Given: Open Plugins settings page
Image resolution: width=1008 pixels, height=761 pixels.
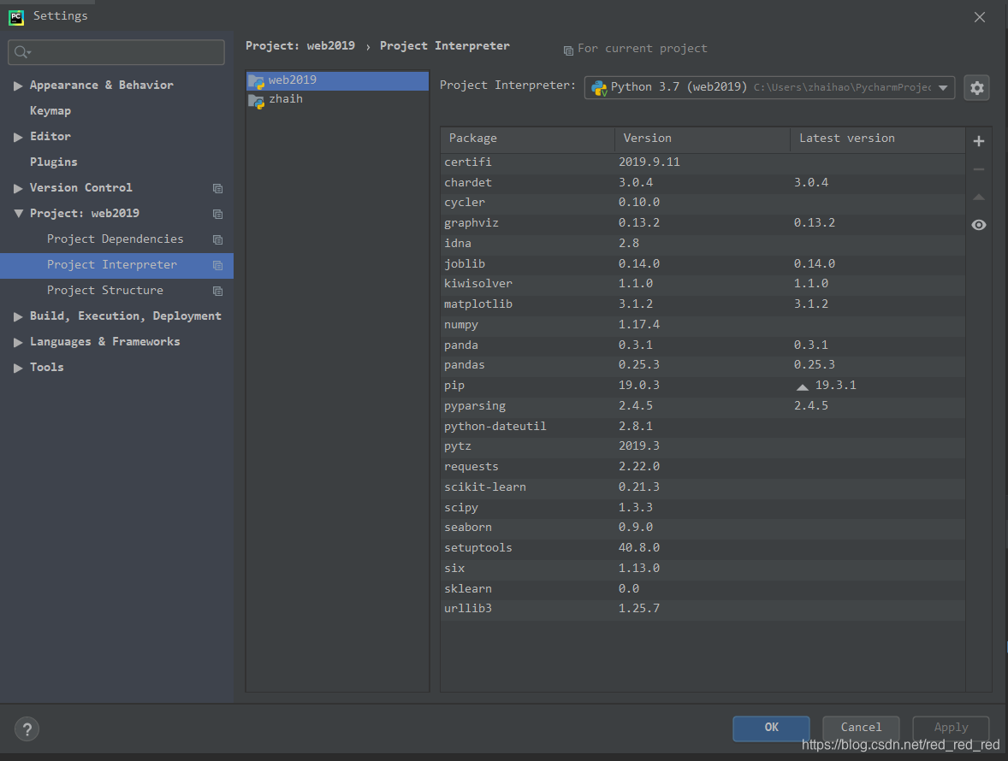Looking at the screenshot, I should click(x=53, y=162).
